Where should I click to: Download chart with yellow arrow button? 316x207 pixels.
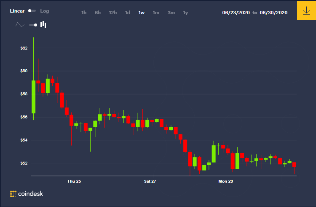coord(306,10)
